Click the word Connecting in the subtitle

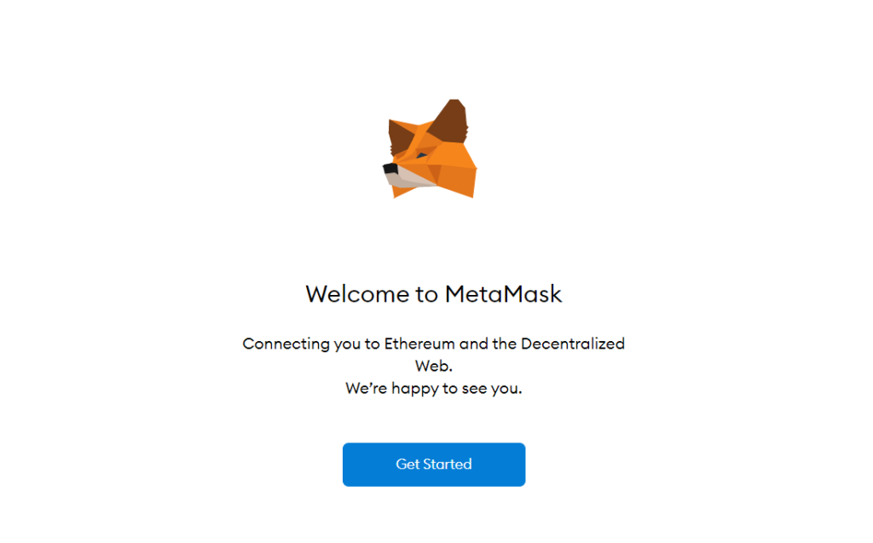point(286,344)
